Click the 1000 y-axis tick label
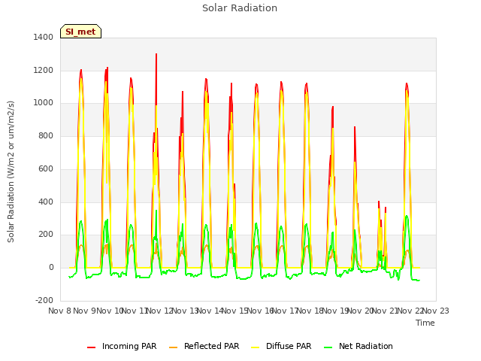481x361 pixels. [x=44, y=103]
